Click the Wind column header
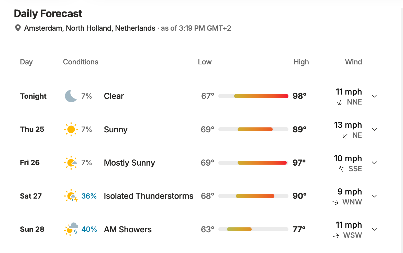403x253 pixels. tap(353, 62)
